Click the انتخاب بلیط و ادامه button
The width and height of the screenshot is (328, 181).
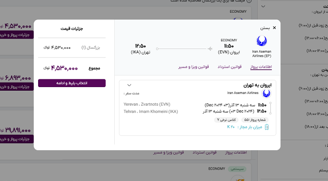pyautogui.click(x=72, y=83)
